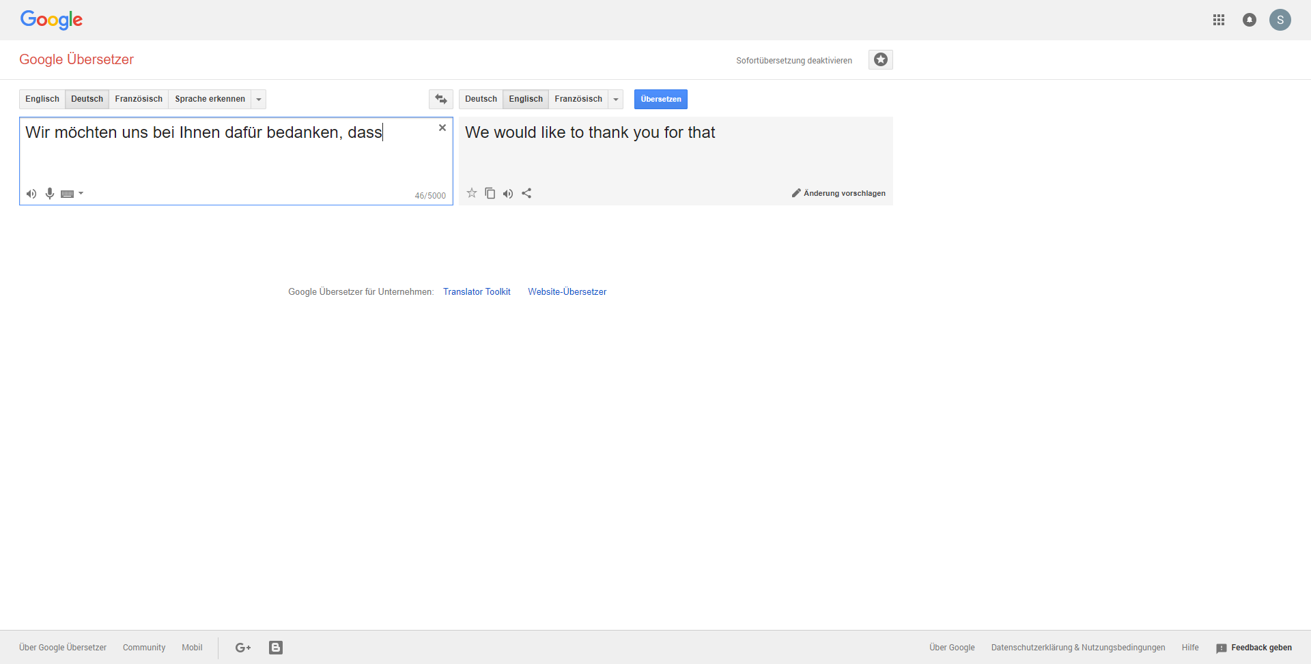The height and width of the screenshot is (664, 1311).
Task: Select Deutsch as source language
Action: click(x=87, y=99)
